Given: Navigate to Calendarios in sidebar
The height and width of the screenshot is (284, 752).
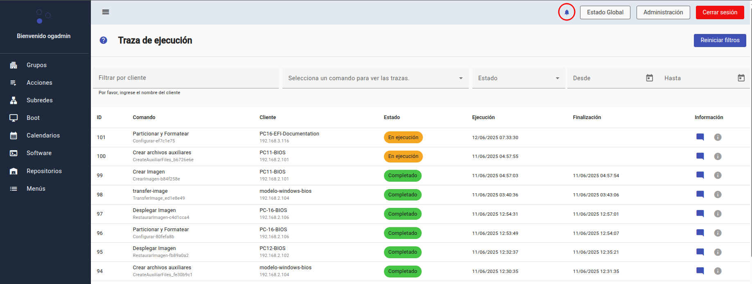Looking at the screenshot, I should 43,135.
